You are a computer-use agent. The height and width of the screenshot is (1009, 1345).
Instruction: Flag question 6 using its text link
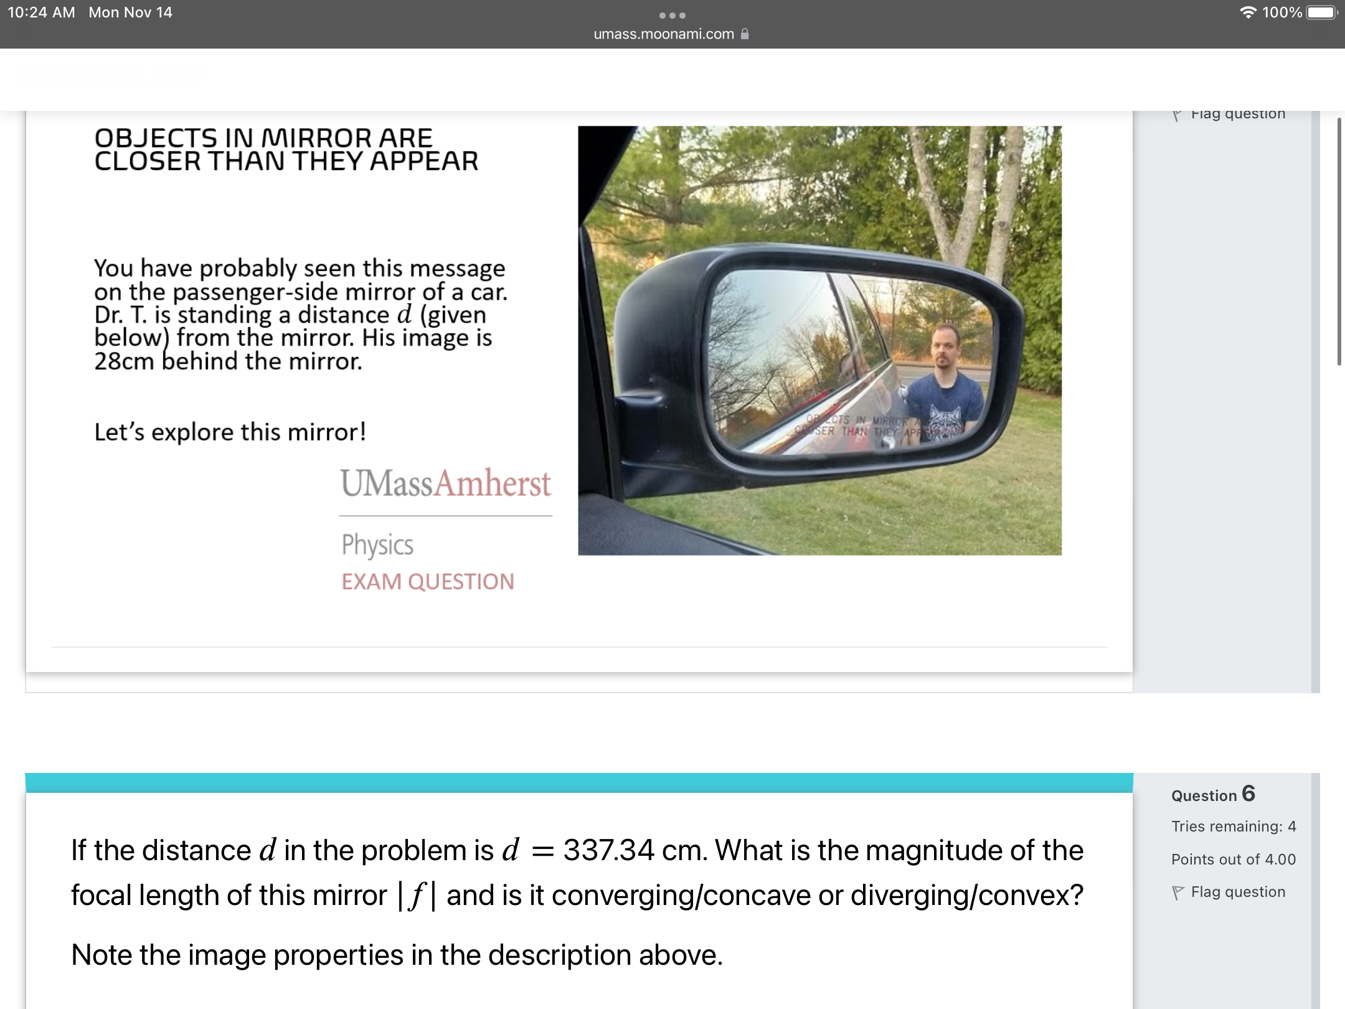click(1237, 892)
